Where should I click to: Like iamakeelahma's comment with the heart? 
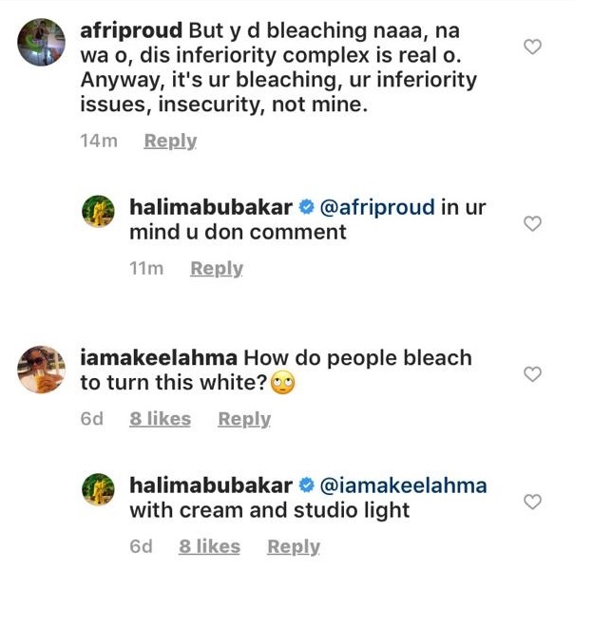(533, 374)
